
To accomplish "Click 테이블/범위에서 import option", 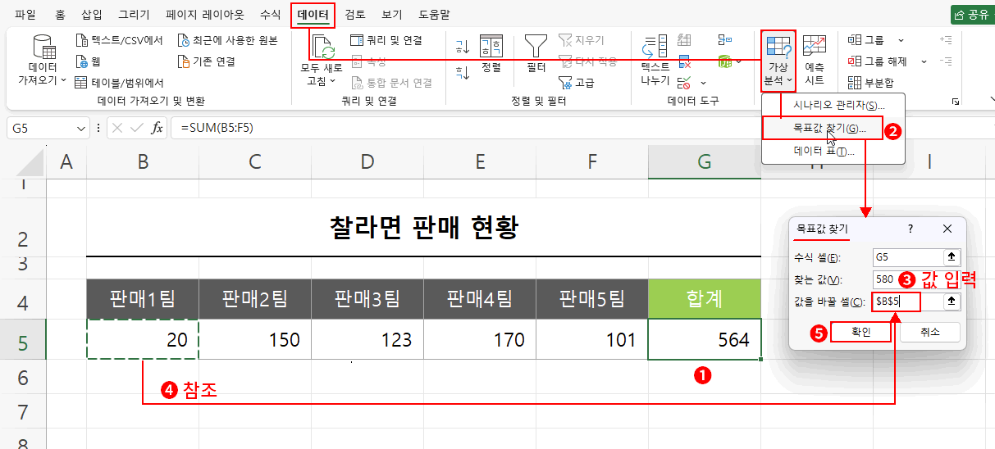I will 119,82.
